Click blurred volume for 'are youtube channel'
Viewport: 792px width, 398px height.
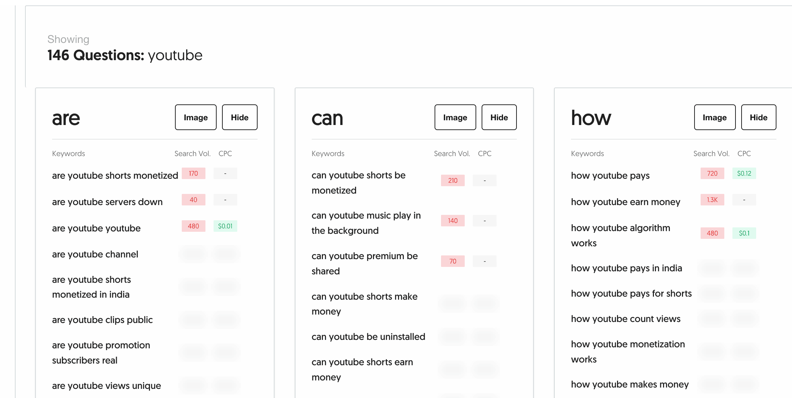coord(193,254)
